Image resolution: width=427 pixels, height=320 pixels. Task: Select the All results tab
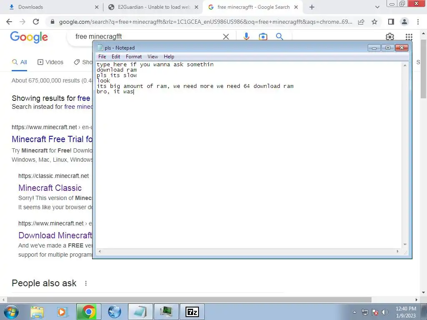click(x=19, y=62)
